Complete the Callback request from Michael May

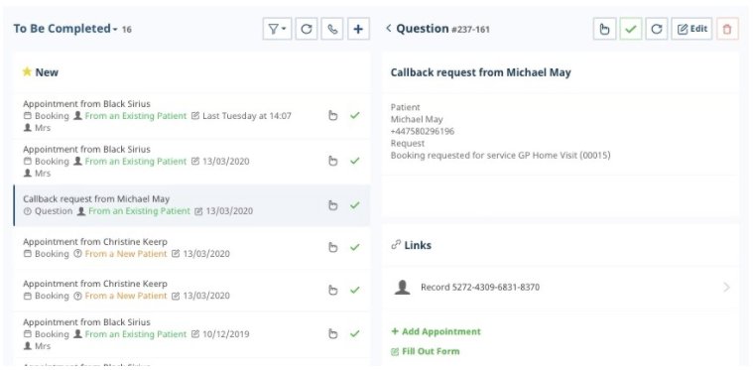coord(354,205)
